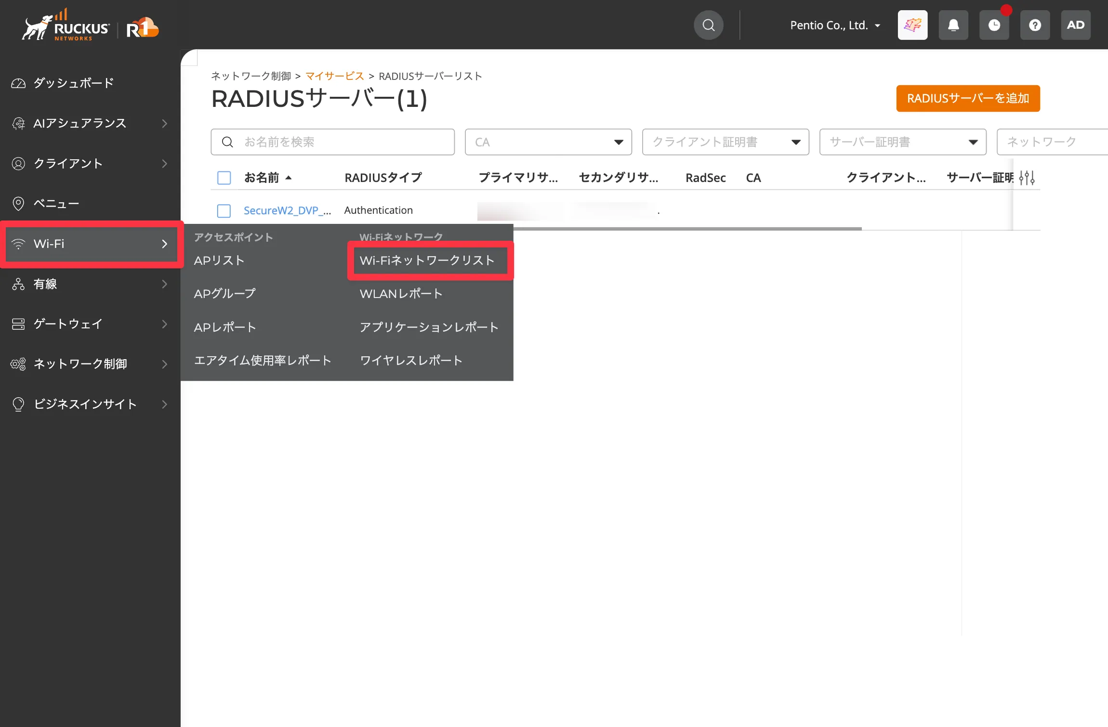Open the サーバー証明書 filter dropdown
The image size is (1108, 727).
click(x=903, y=142)
